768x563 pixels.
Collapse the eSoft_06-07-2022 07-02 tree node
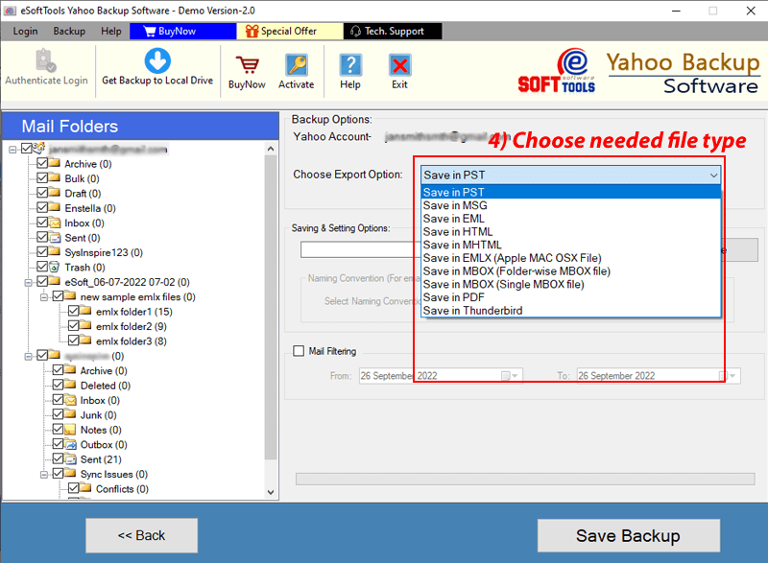[x=28, y=282]
